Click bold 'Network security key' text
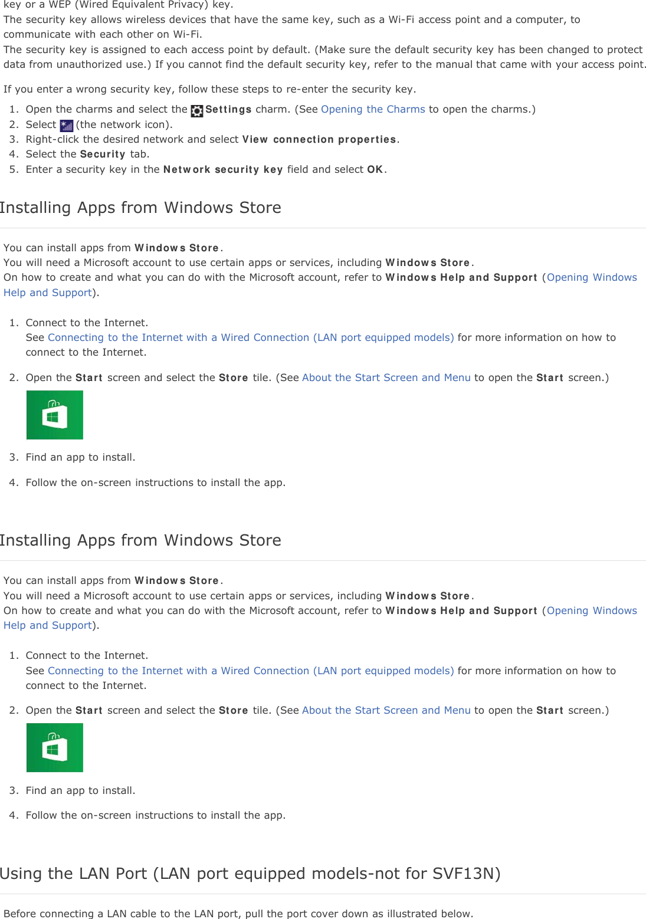 223,169
